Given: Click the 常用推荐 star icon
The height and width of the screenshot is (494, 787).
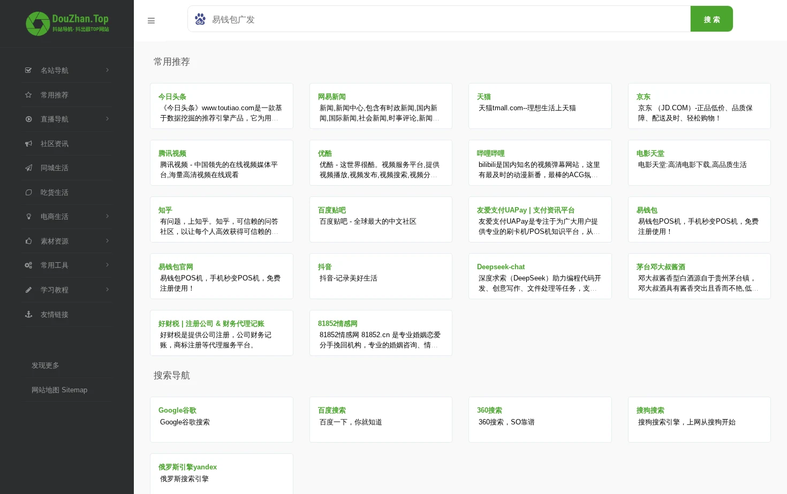Looking at the screenshot, I should 28,95.
